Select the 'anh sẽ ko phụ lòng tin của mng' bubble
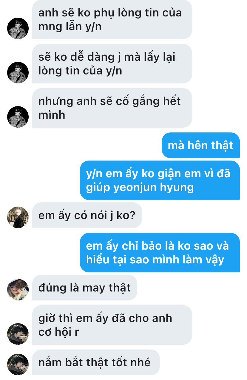The height and width of the screenshot is (380, 247). [x=112, y=20]
